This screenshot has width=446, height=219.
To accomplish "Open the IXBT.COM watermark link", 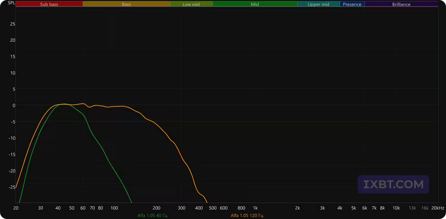I will coord(393,184).
